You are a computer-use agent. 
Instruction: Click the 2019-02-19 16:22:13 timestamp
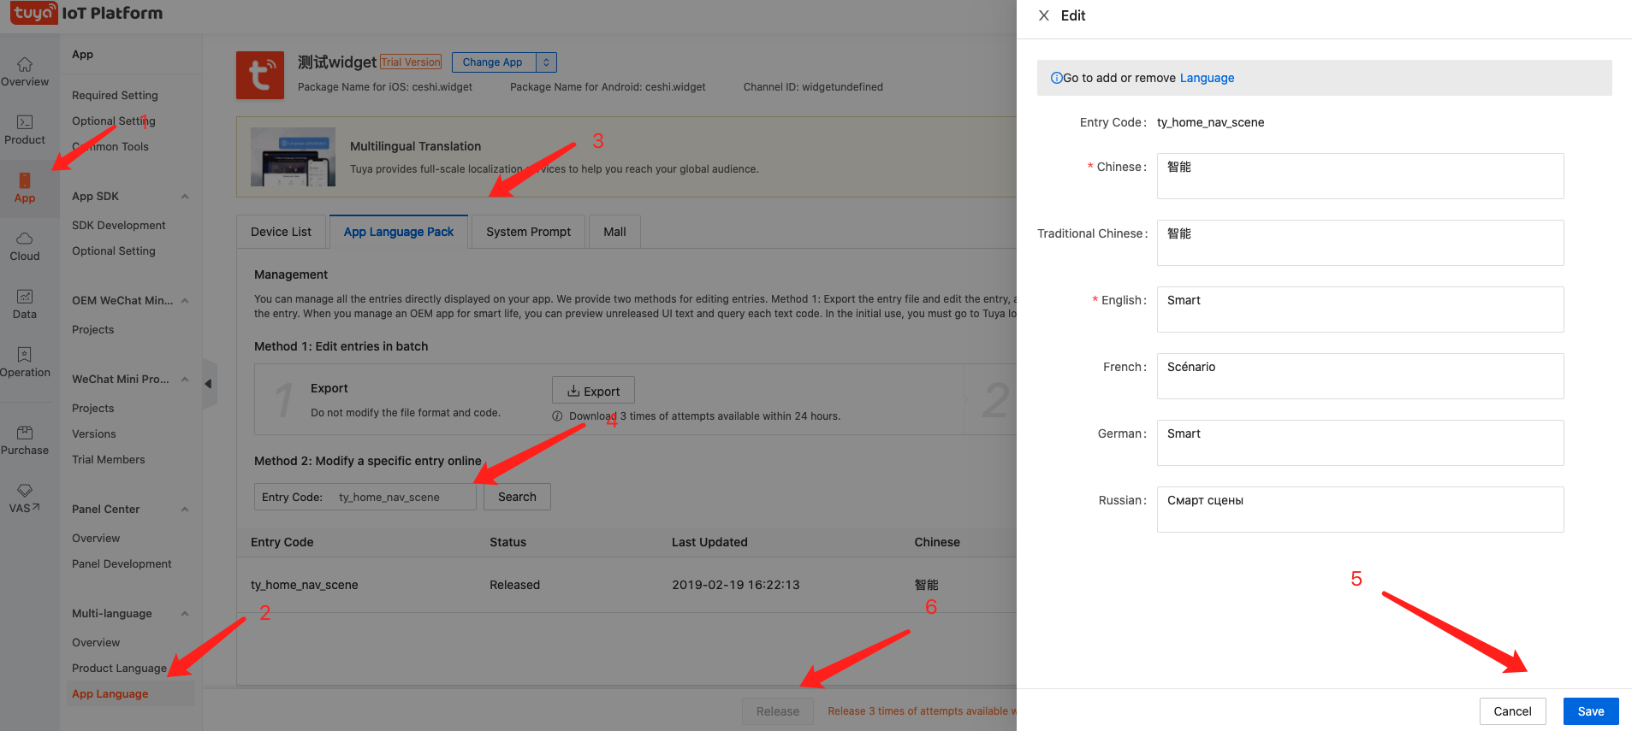point(736,585)
